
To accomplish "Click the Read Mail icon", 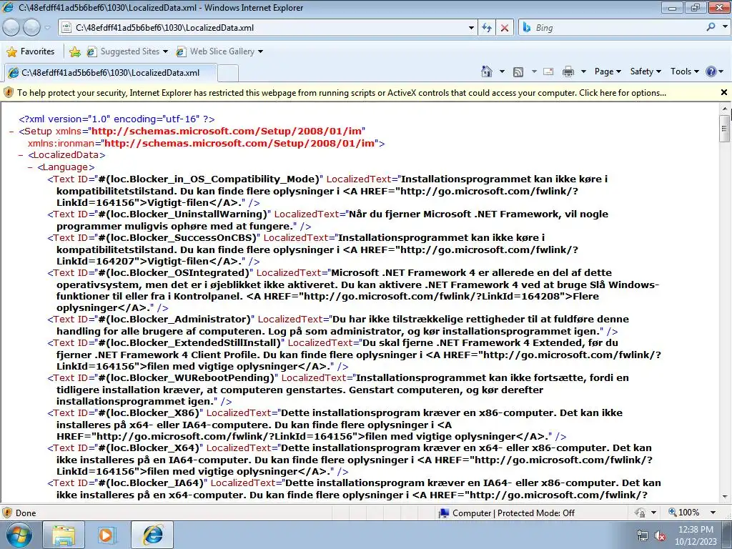I will (548, 71).
